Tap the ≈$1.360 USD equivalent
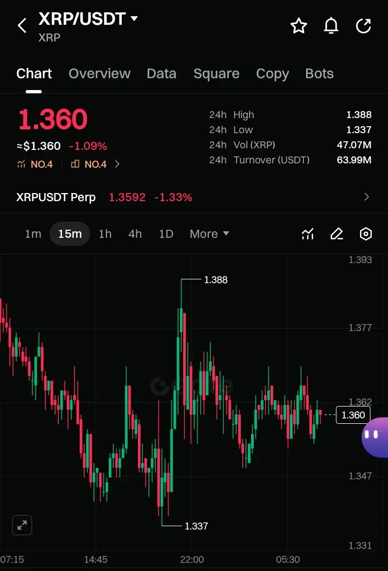Screen dimensions: 388x571 coord(39,146)
